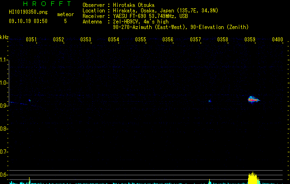
Task: Click the 0358 time marker
Action: [x=223, y=40]
